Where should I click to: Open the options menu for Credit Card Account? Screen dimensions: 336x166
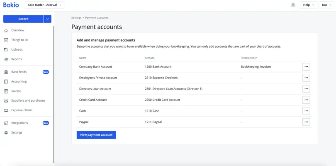pyautogui.click(x=306, y=100)
